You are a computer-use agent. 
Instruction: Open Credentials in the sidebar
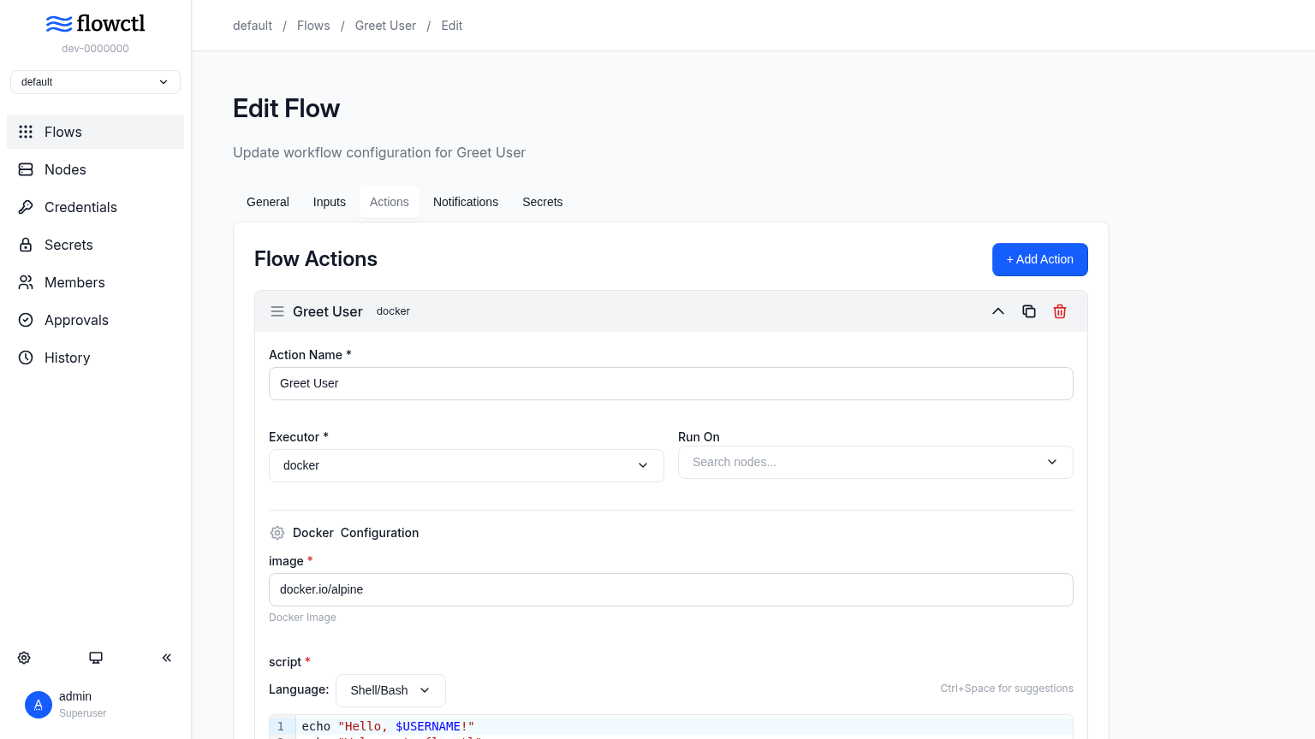[x=95, y=207]
